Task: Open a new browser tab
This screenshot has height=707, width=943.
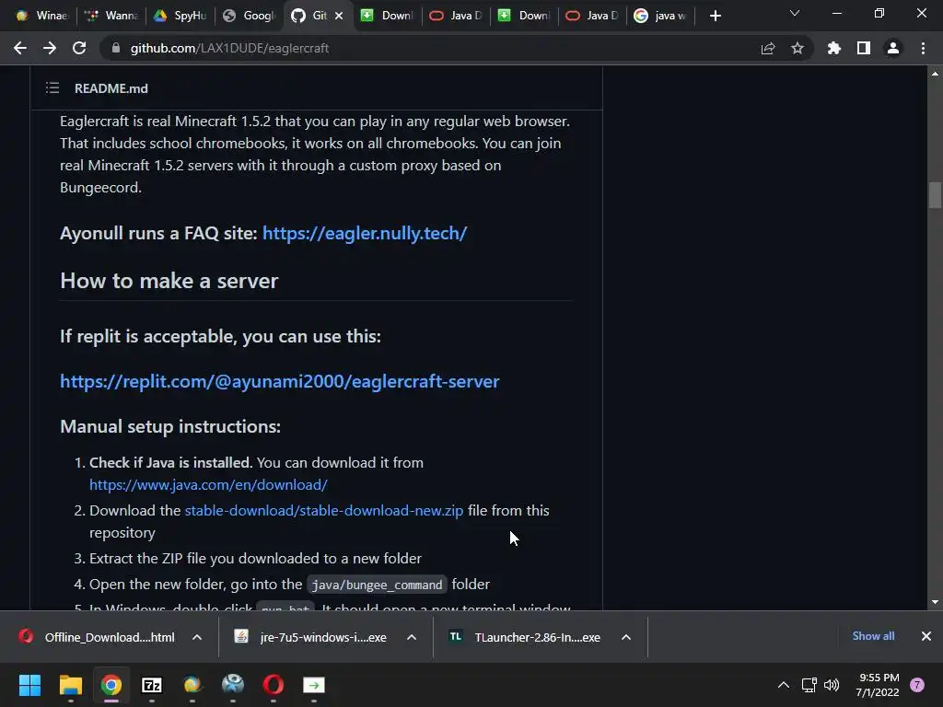Action: pyautogui.click(x=715, y=17)
